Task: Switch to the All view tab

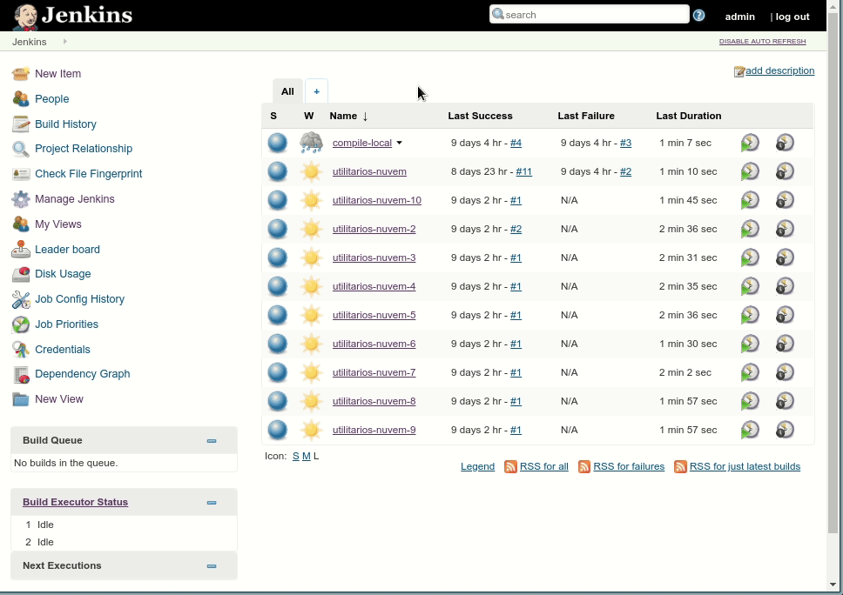Action: click(x=287, y=90)
